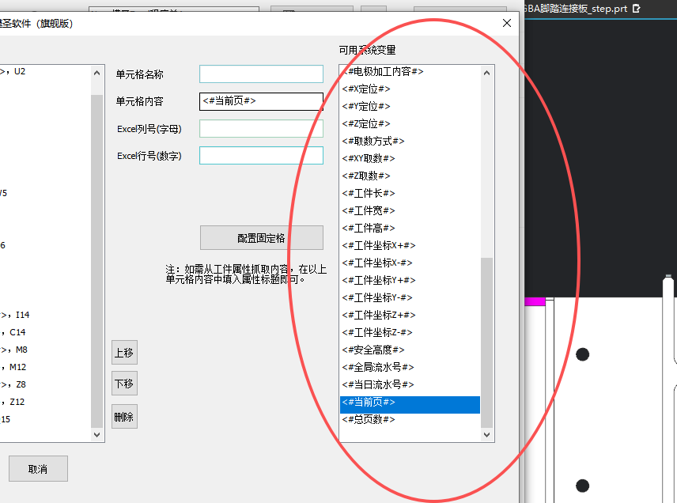
Task: Click the left list's up scroll arrow
Action: (96, 73)
